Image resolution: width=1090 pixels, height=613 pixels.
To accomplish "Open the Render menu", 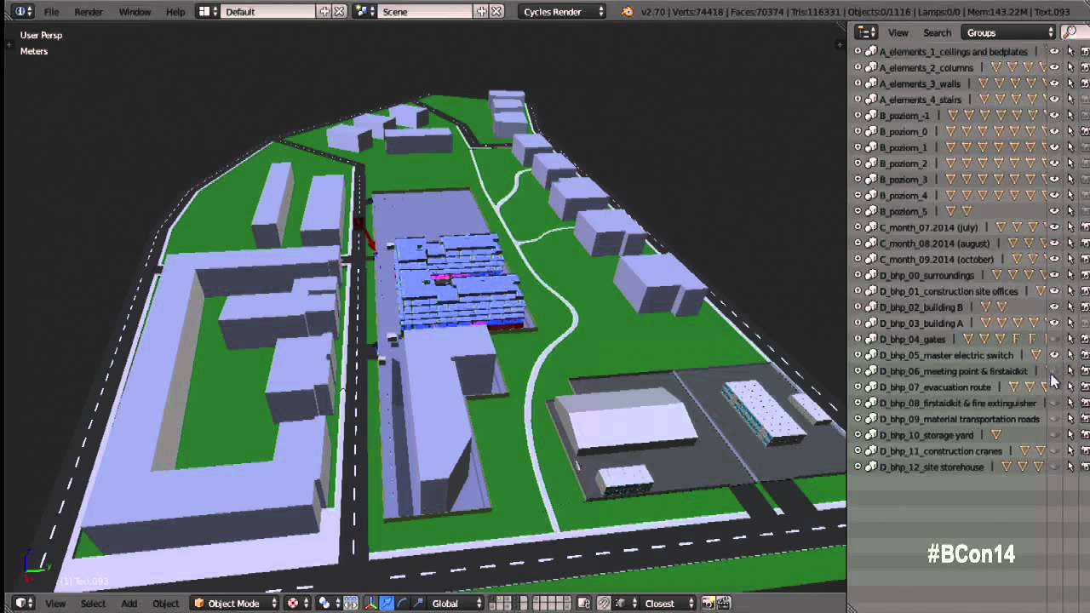I will [89, 12].
